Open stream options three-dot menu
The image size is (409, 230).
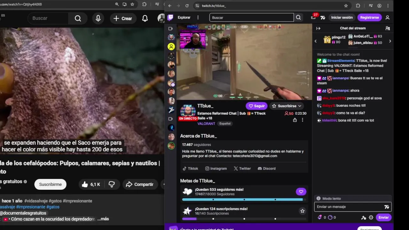(x=302, y=120)
